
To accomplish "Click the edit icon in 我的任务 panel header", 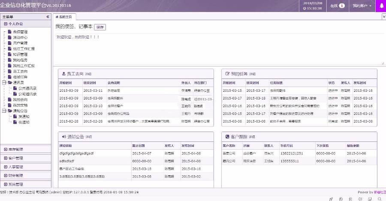I will [x=227, y=74].
